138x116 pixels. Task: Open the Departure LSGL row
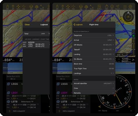coord(94,35)
